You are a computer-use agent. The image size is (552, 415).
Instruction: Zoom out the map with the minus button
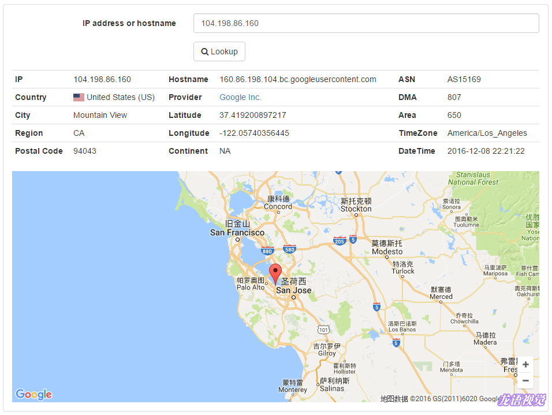coord(525,380)
